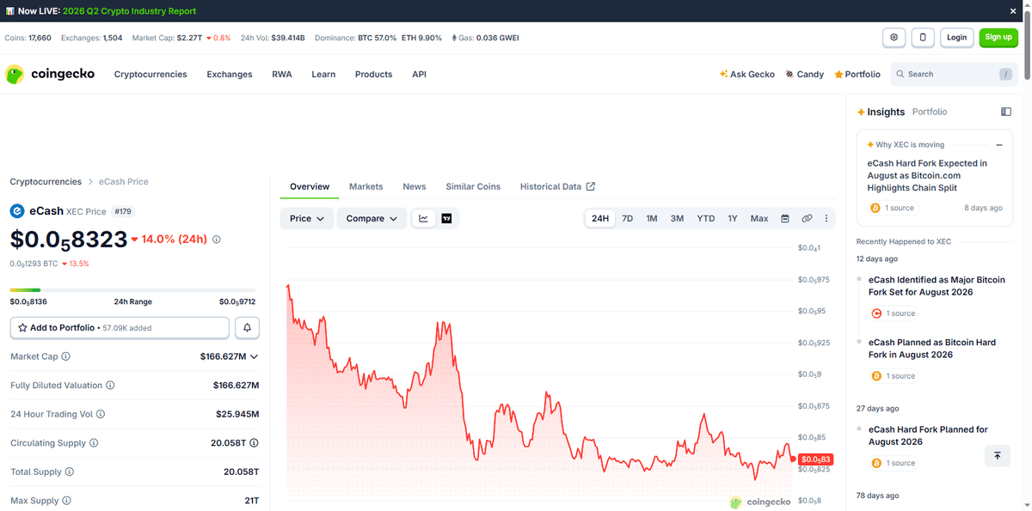Open eCash Planned as Bitcoin Hard Fork item
Screen dimensions: 1032x511
coord(932,349)
